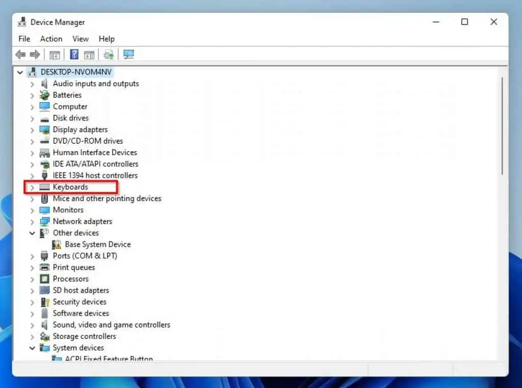Open the File menu

click(24, 39)
